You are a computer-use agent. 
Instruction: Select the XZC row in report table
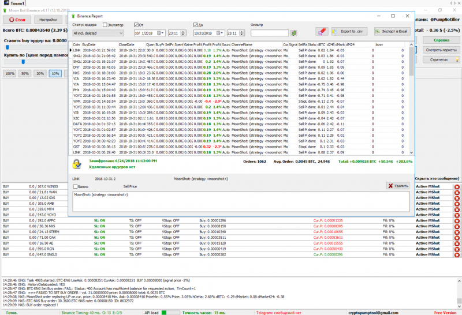[237, 118]
